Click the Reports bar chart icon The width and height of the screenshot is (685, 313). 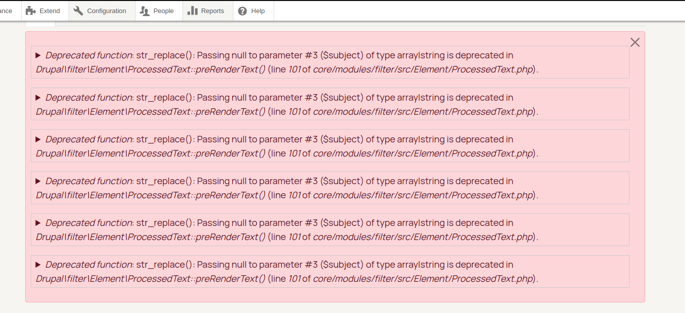pos(192,11)
